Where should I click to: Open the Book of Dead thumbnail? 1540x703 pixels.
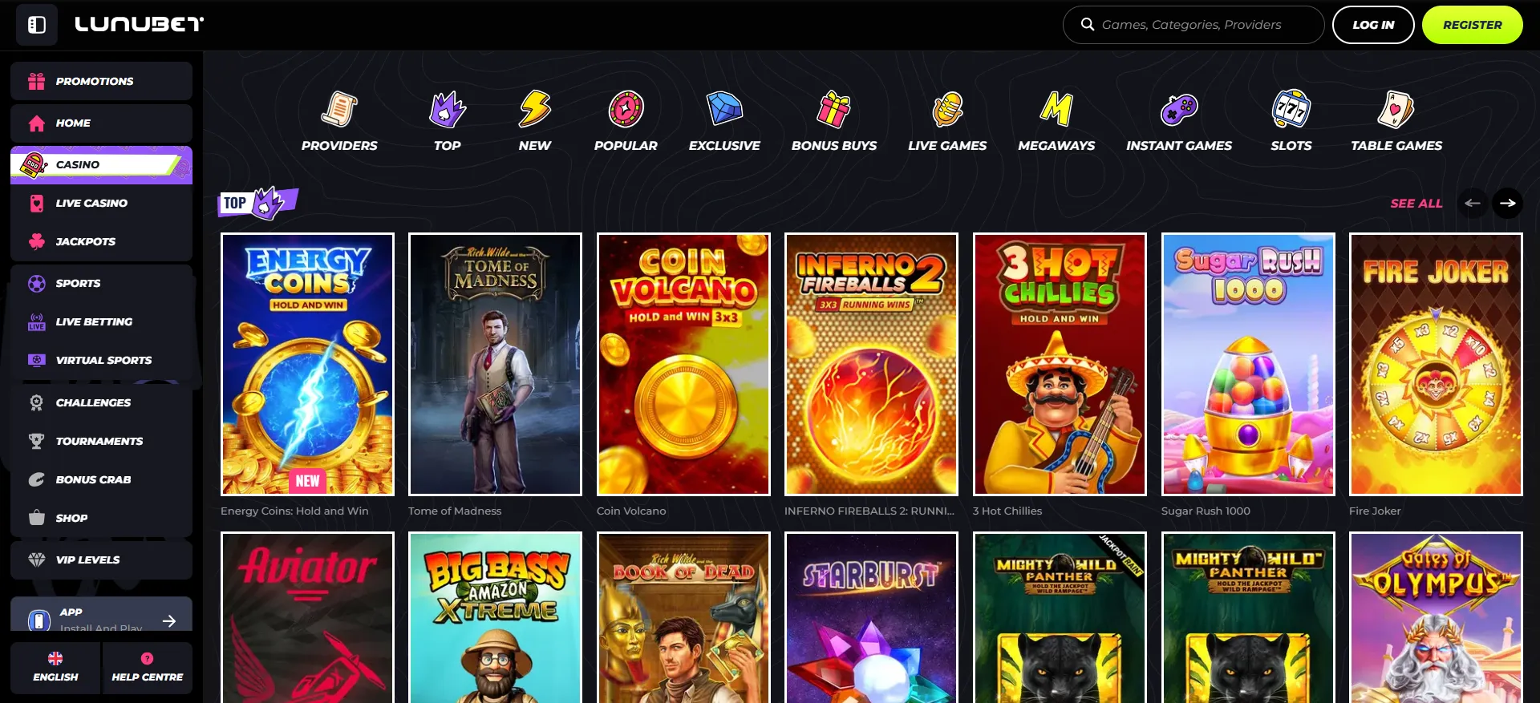point(683,617)
